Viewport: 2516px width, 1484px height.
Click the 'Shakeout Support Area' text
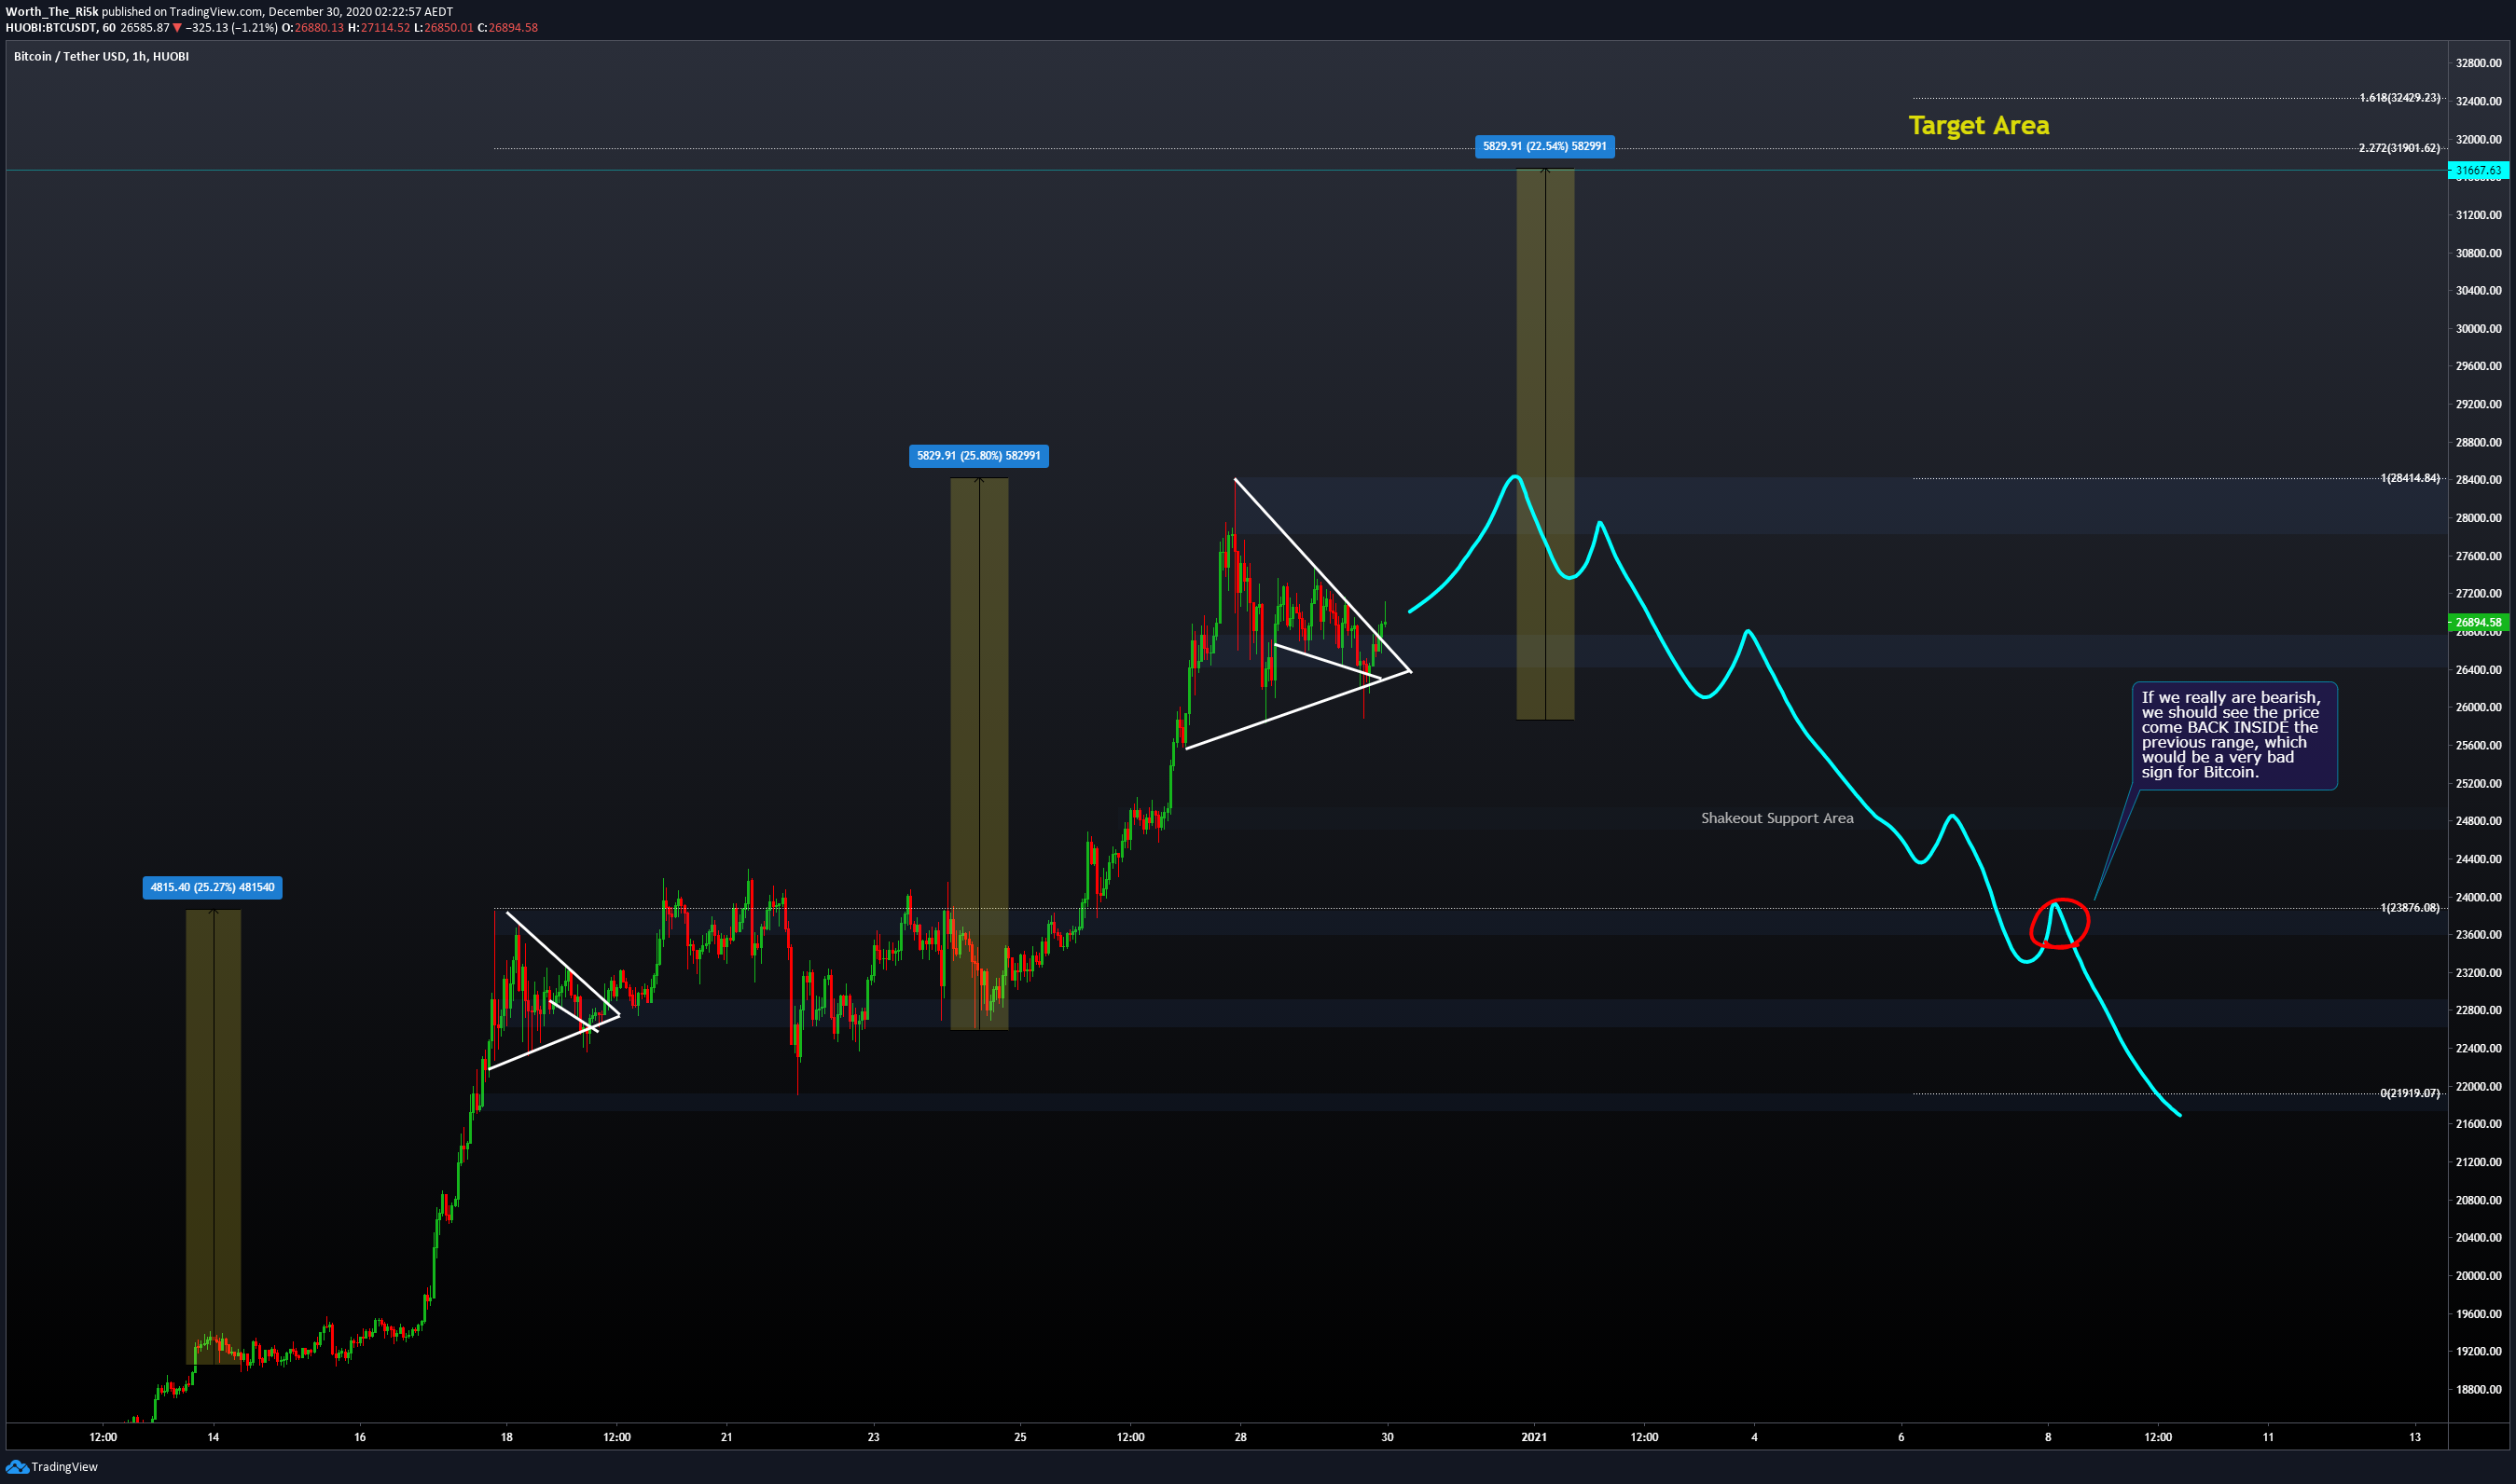[x=1776, y=818]
